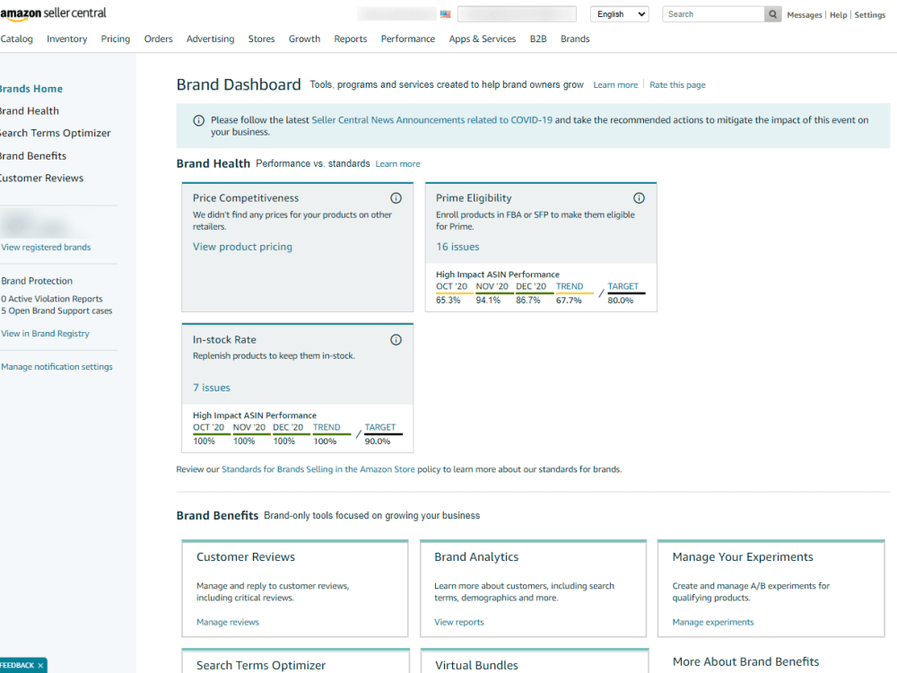This screenshot has width=897, height=673.
Task: Click Prime Eligibility DEC '20 value 86.7%
Action: pos(528,301)
